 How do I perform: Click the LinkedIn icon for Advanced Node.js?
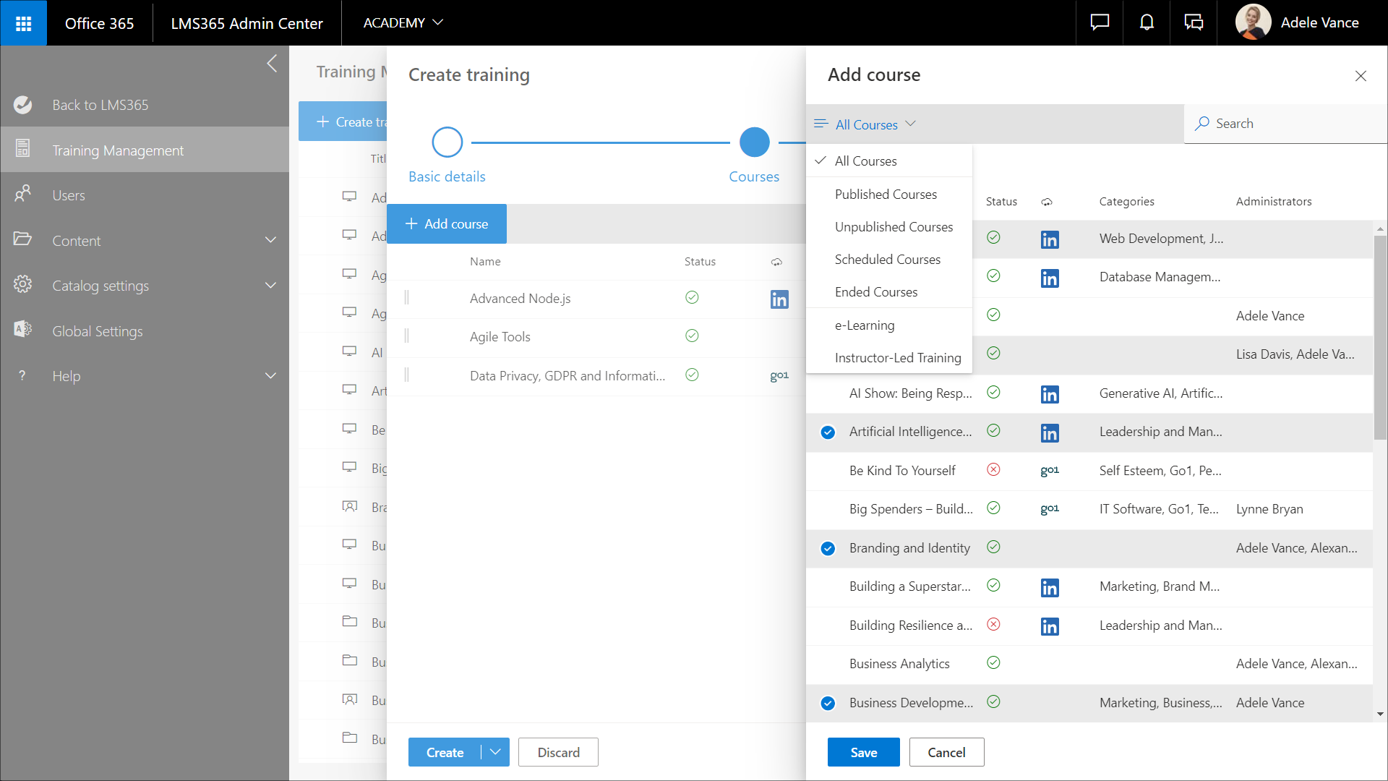[779, 299]
